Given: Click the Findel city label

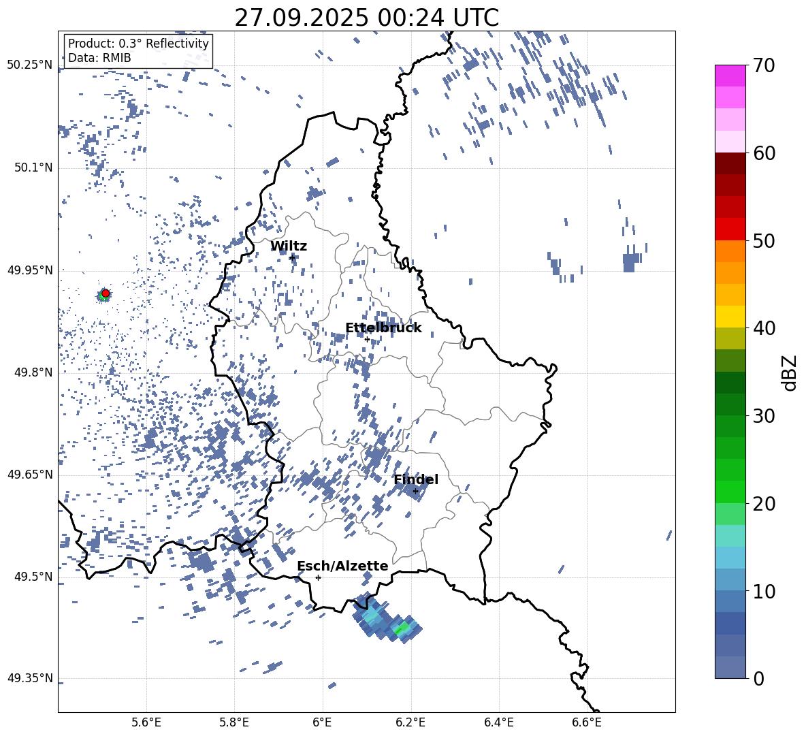Looking at the screenshot, I should (x=416, y=479).
